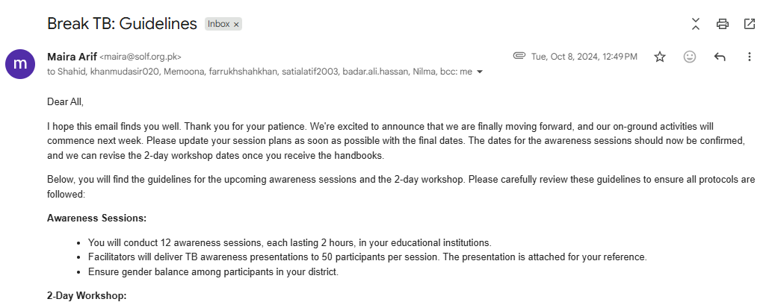Viewport: 766px width, 302px height.
Task: Open the three-dot More options menu
Action: (750, 57)
